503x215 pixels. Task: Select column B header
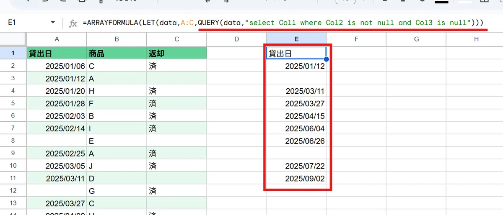(117, 39)
